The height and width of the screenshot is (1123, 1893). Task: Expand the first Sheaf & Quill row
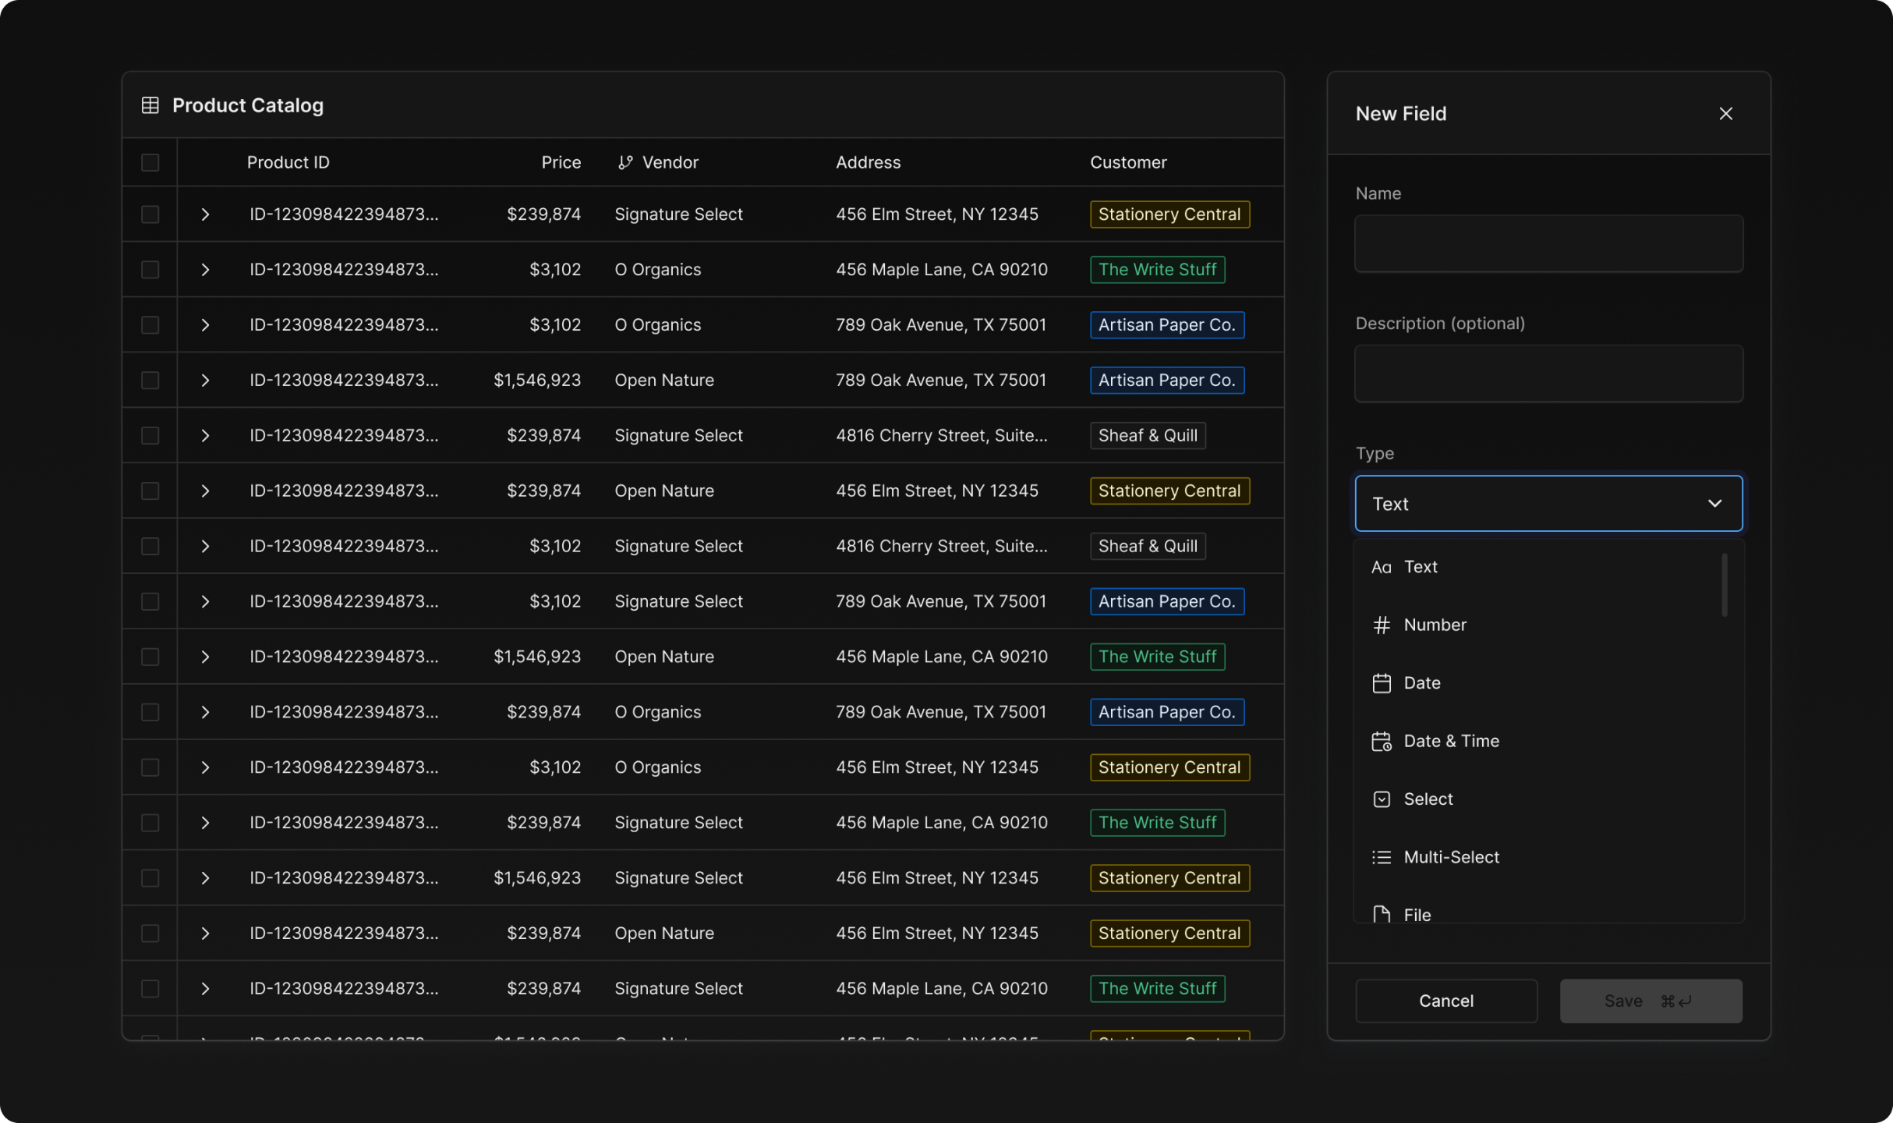[205, 436]
